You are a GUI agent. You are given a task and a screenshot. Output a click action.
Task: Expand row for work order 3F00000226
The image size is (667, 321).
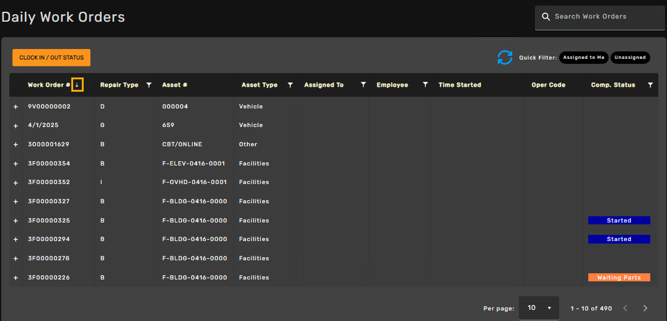[x=15, y=278]
